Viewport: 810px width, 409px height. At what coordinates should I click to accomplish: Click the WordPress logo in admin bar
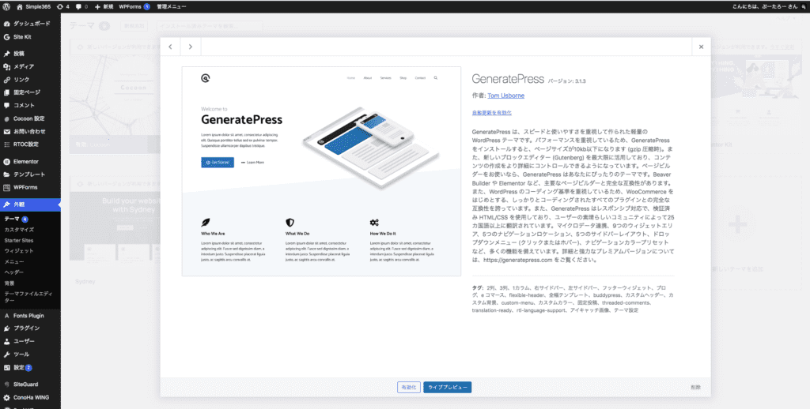6,6
